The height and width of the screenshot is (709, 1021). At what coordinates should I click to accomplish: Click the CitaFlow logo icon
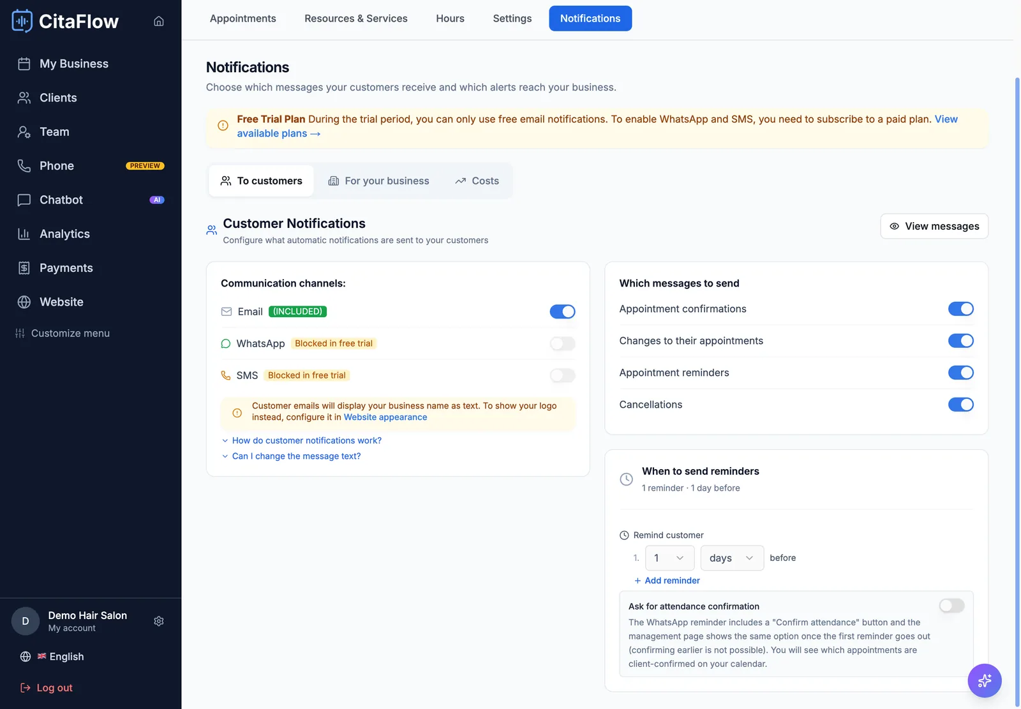[x=22, y=21]
